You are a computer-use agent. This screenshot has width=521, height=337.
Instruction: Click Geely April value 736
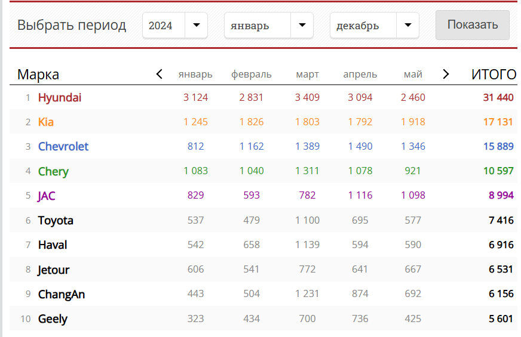pyautogui.click(x=360, y=319)
